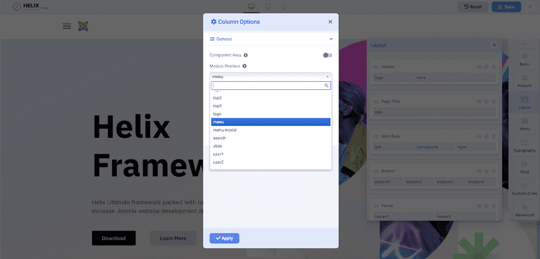This screenshot has width=540, height=259.
Task: Grab the Main Body row drag handle
Action: tap(376, 136)
